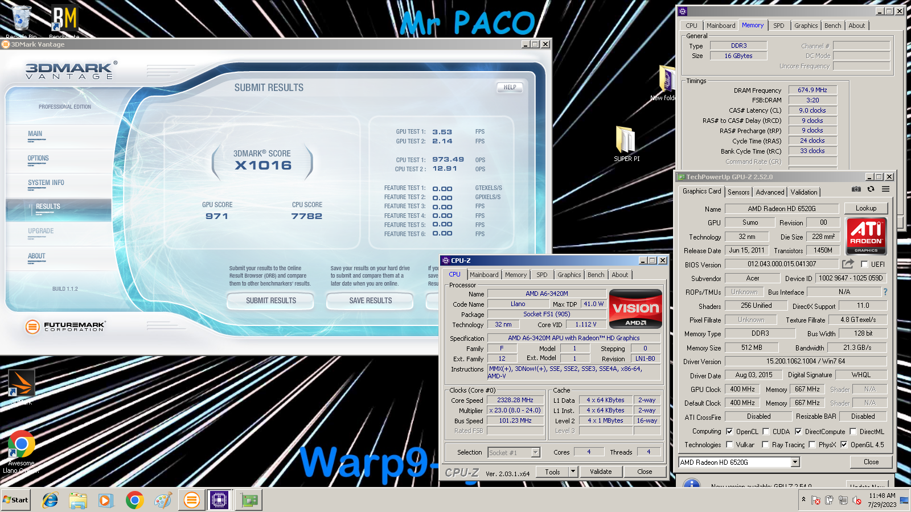Click the SUBMIT RESULTS button
Screen dimensions: 911x512
271,300
